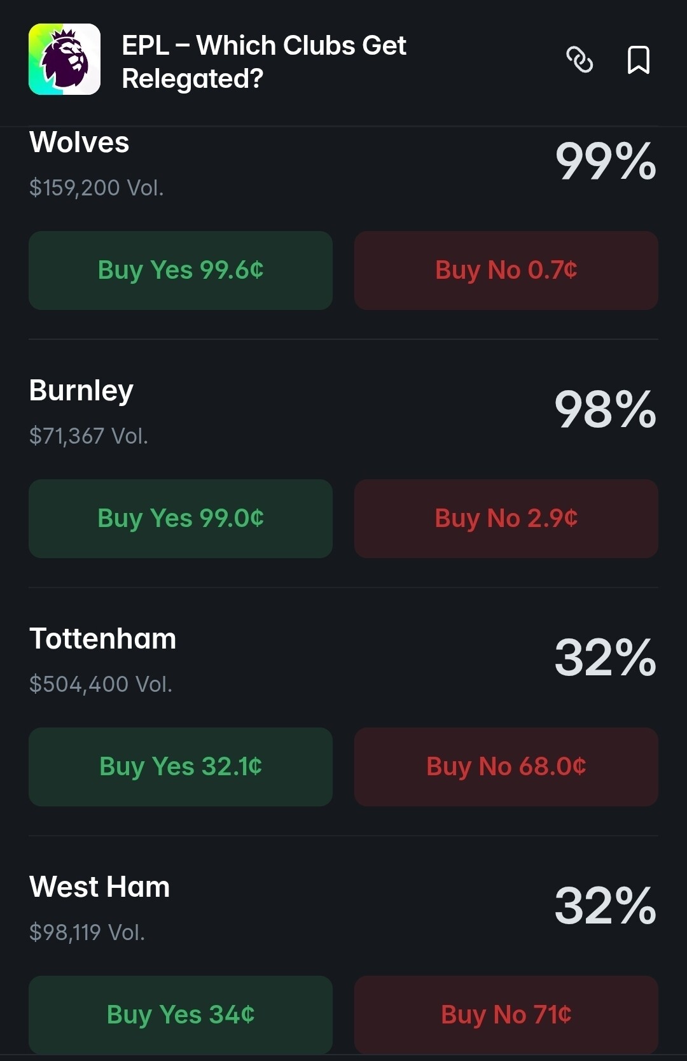Tap the West Ham 32% probability
Screen dimensions: 687x1061
[x=605, y=906]
